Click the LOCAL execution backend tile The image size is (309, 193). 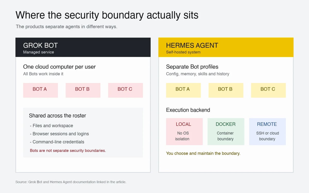click(184, 131)
